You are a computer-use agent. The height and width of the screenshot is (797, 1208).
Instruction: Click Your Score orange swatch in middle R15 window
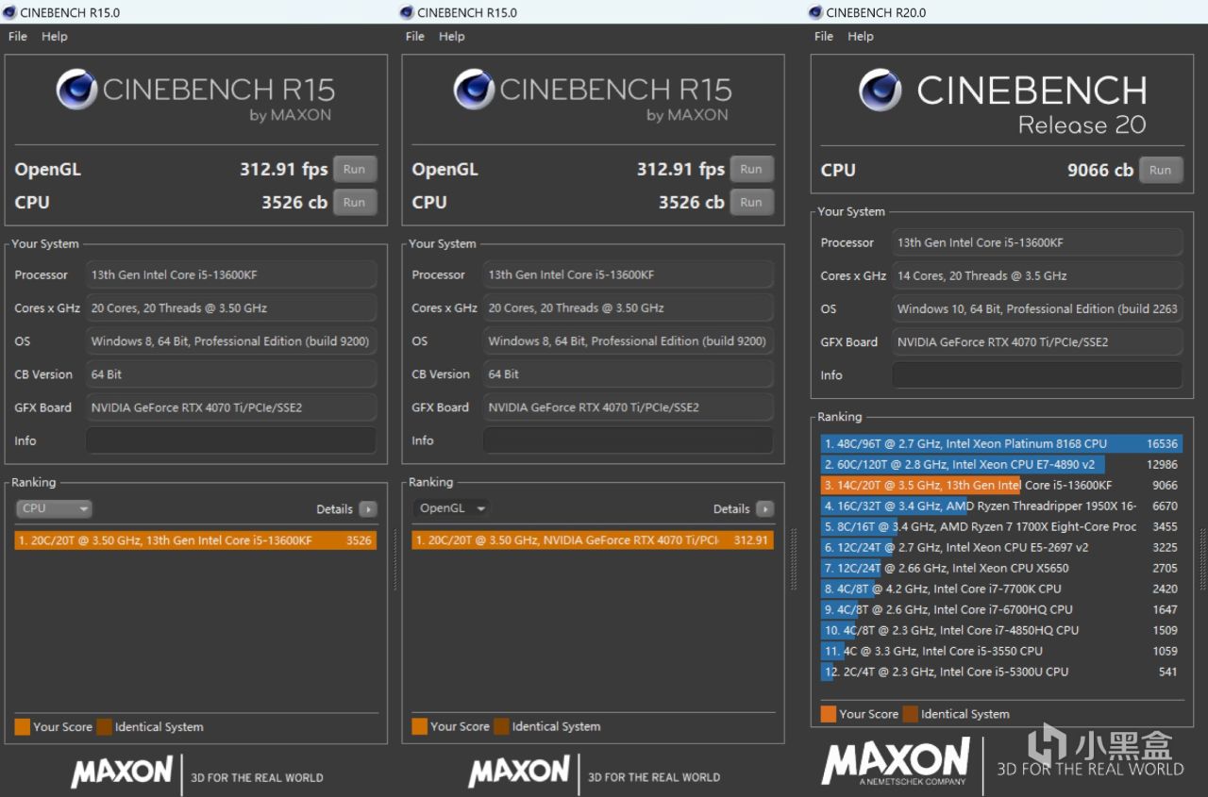coord(420,726)
